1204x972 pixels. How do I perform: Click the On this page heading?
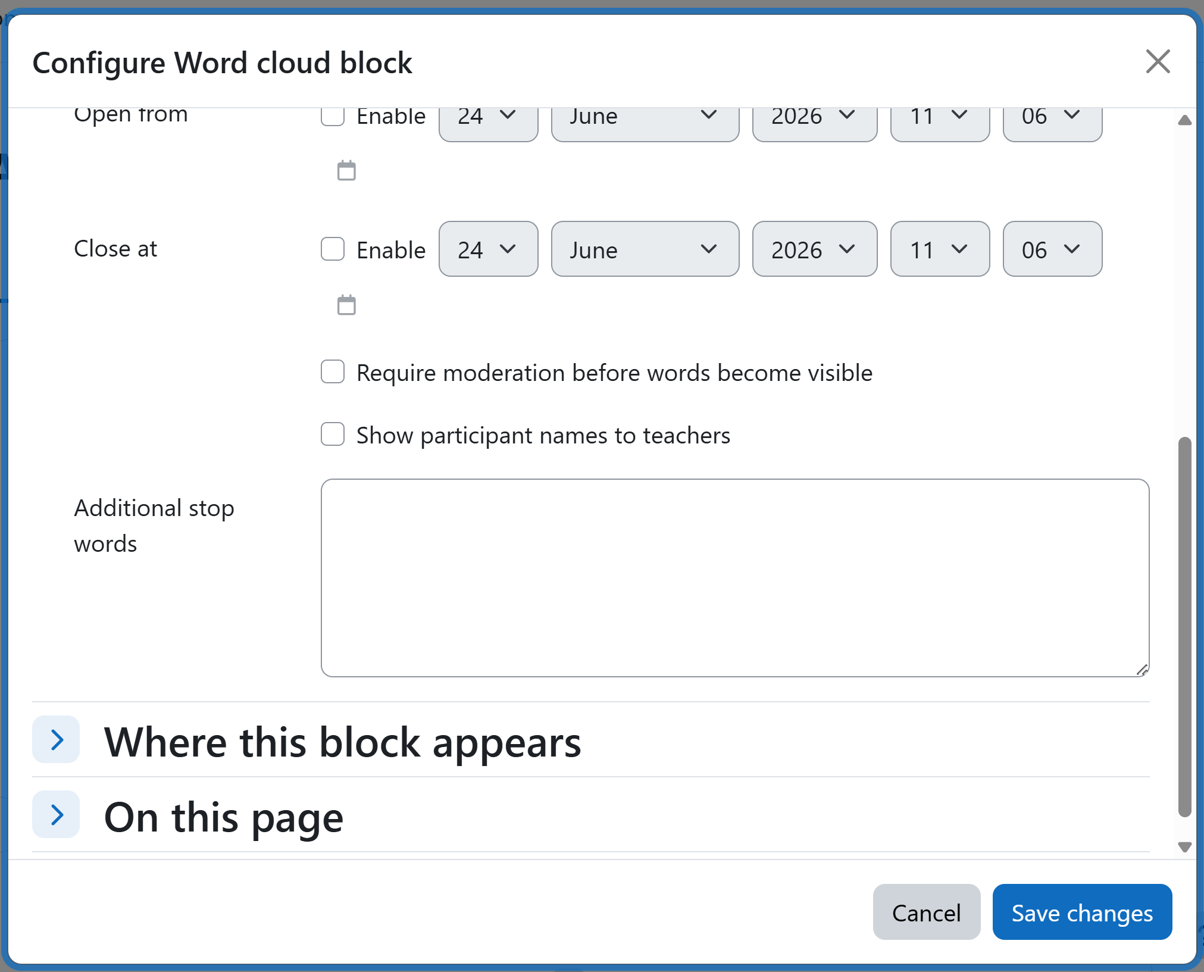223,818
